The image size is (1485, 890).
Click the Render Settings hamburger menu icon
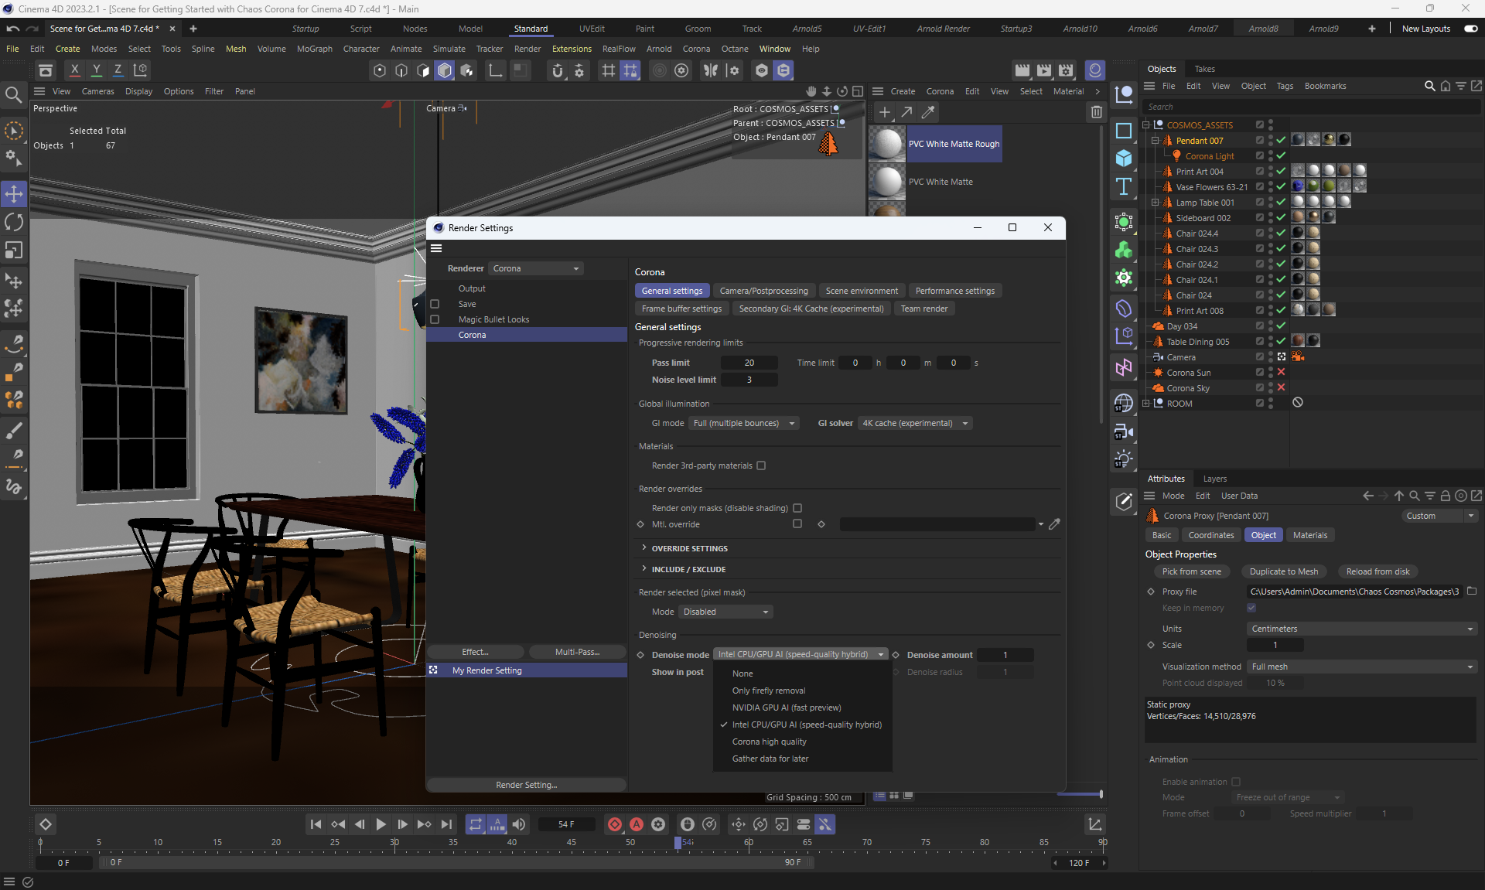[436, 248]
